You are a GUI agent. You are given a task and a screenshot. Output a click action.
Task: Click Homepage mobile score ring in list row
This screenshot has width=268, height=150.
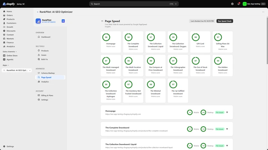pyautogui.click(x=190, y=112)
